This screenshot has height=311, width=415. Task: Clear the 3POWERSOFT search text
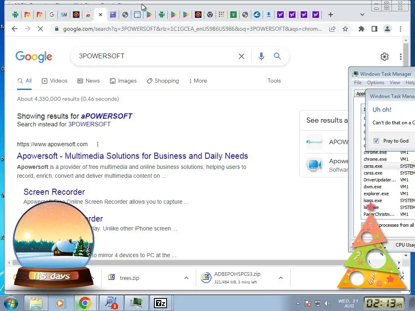(x=242, y=56)
